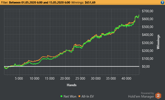Image resolution: width=165 pixels, height=100 pixels.
Task: Click the Powered by Hold'em Manager text
Action: tap(141, 95)
